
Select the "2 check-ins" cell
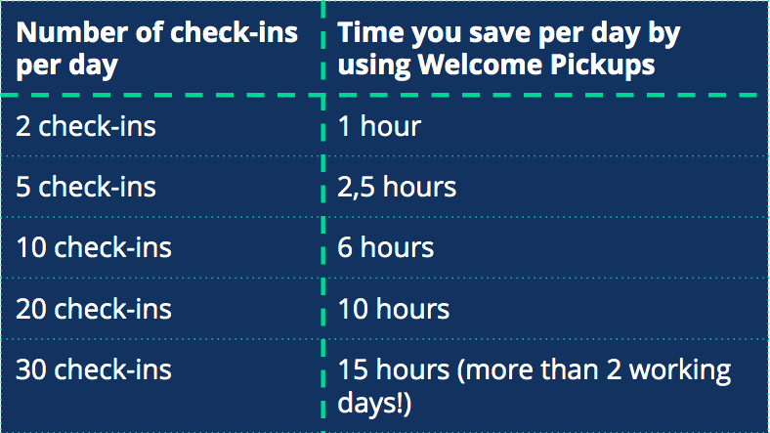(x=86, y=126)
